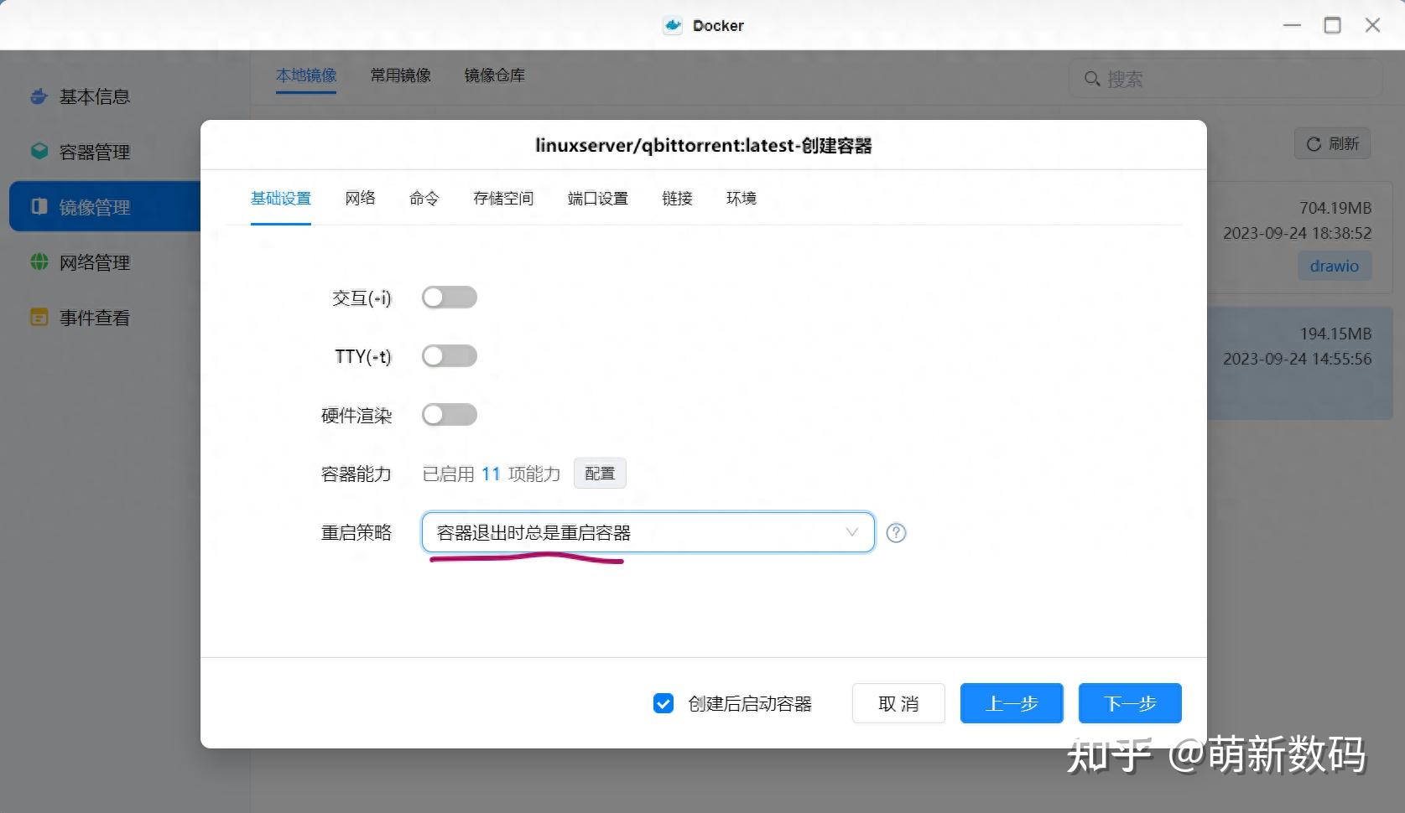Select 容器管理 from the sidebar
Screen dimensions: 1405x813
pyautogui.click(x=93, y=152)
